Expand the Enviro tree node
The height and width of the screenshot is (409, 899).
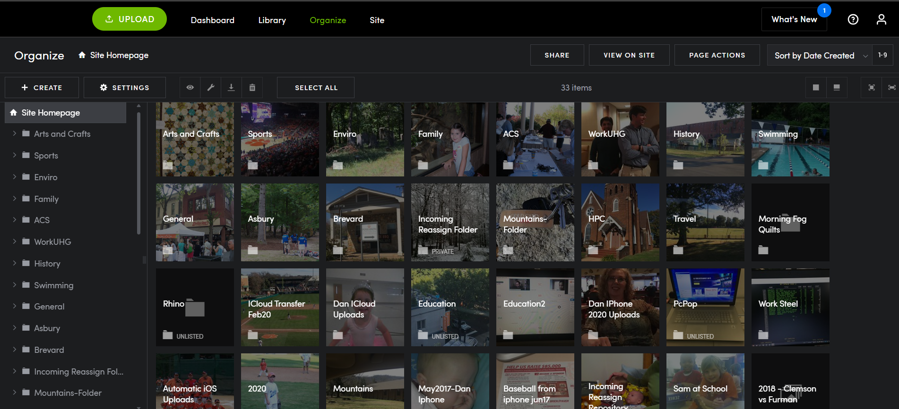click(14, 177)
